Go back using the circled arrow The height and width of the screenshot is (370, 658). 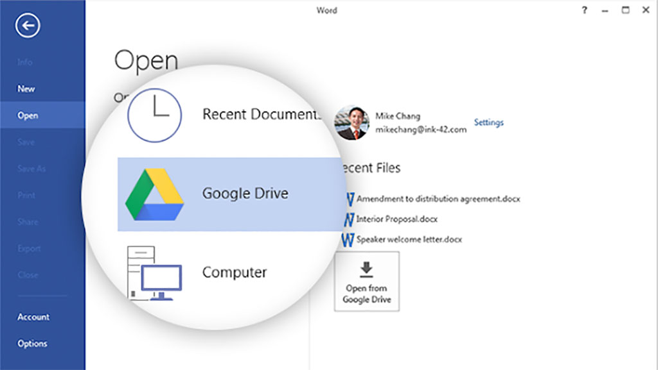coord(28,26)
